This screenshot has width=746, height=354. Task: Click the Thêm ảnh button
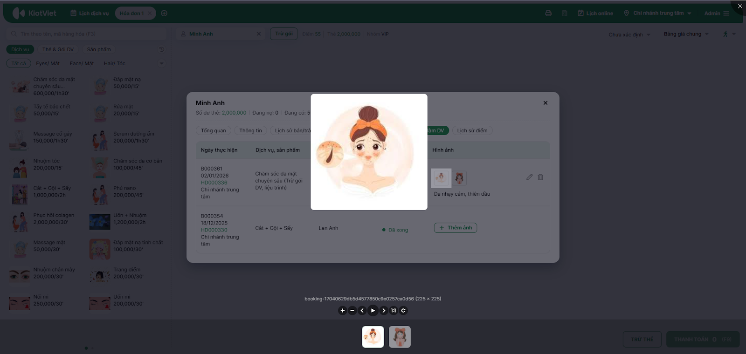[456, 228]
